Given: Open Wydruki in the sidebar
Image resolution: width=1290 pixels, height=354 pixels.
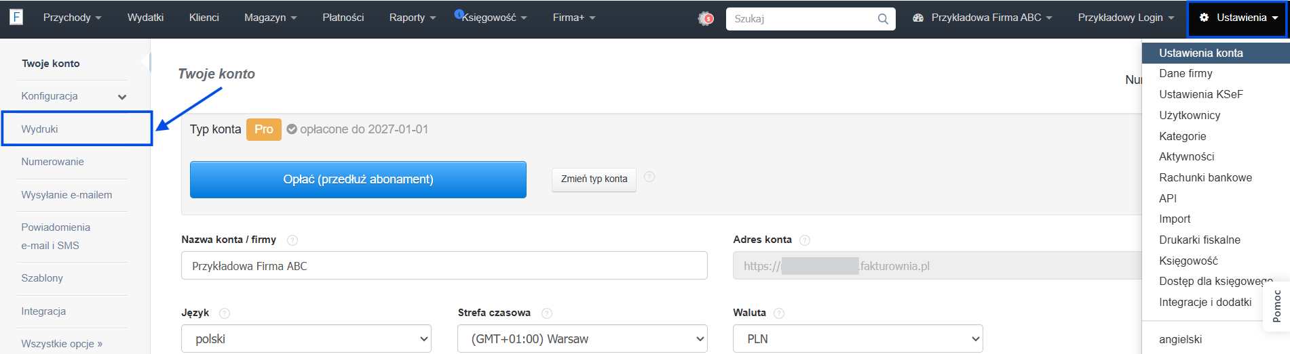Looking at the screenshot, I should click(x=77, y=129).
